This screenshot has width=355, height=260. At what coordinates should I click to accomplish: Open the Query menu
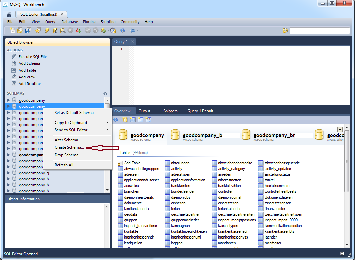[50, 22]
